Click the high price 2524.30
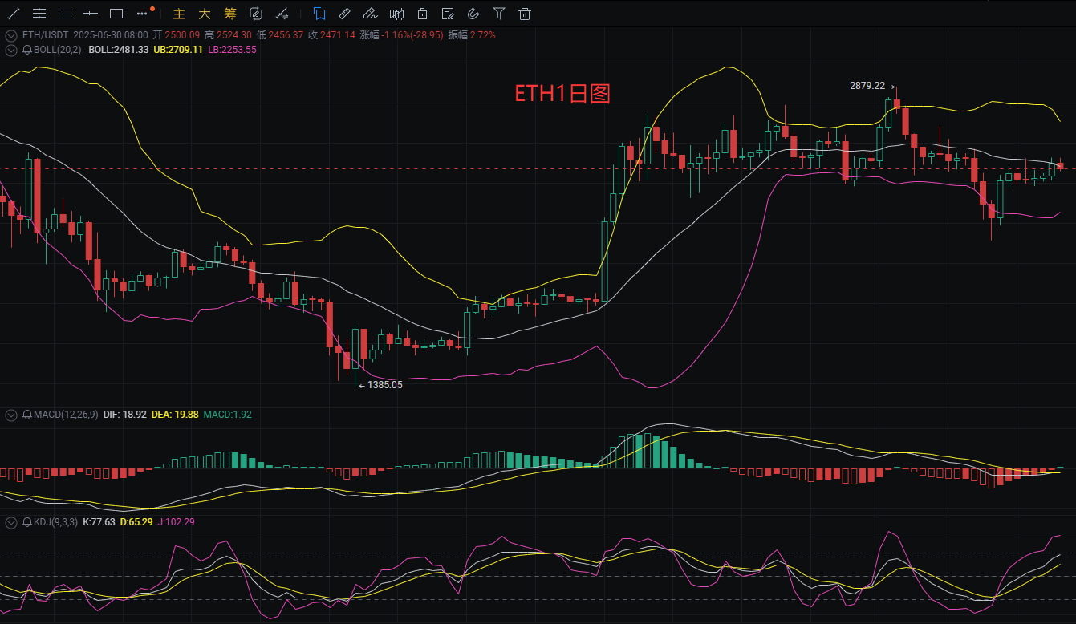Viewport: 1076px width, 624px height. pos(233,35)
